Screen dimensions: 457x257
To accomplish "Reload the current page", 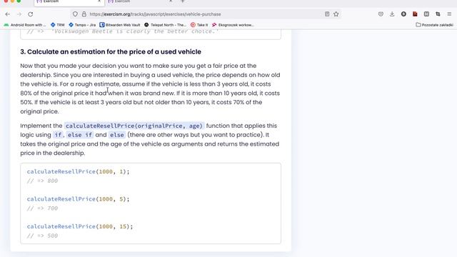I will click(31, 14).
